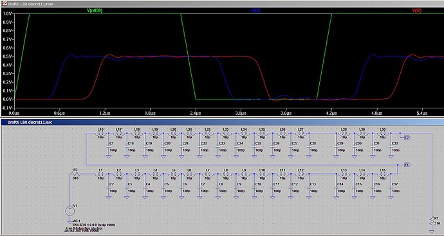Image resolution: width=444 pixels, height=236 pixels.
Task: Activate the discret11.raw waveform title bar
Action: click(222, 4)
